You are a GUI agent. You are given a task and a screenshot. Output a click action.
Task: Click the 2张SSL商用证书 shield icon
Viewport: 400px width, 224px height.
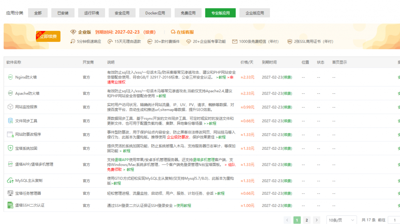[x=289, y=41]
